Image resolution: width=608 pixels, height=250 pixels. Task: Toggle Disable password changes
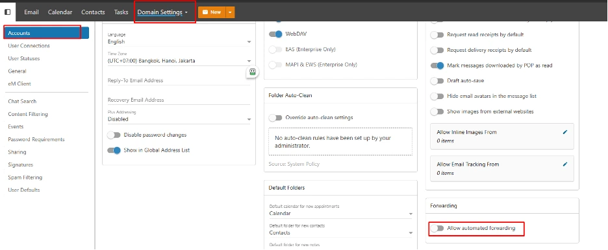pos(114,135)
